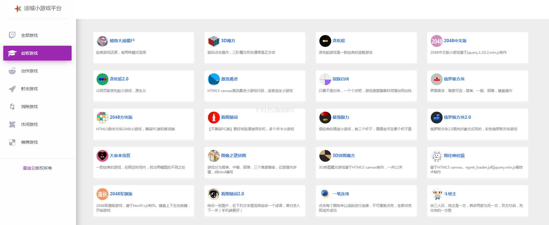Click the 星益云 copyright link

[x=29, y=168]
